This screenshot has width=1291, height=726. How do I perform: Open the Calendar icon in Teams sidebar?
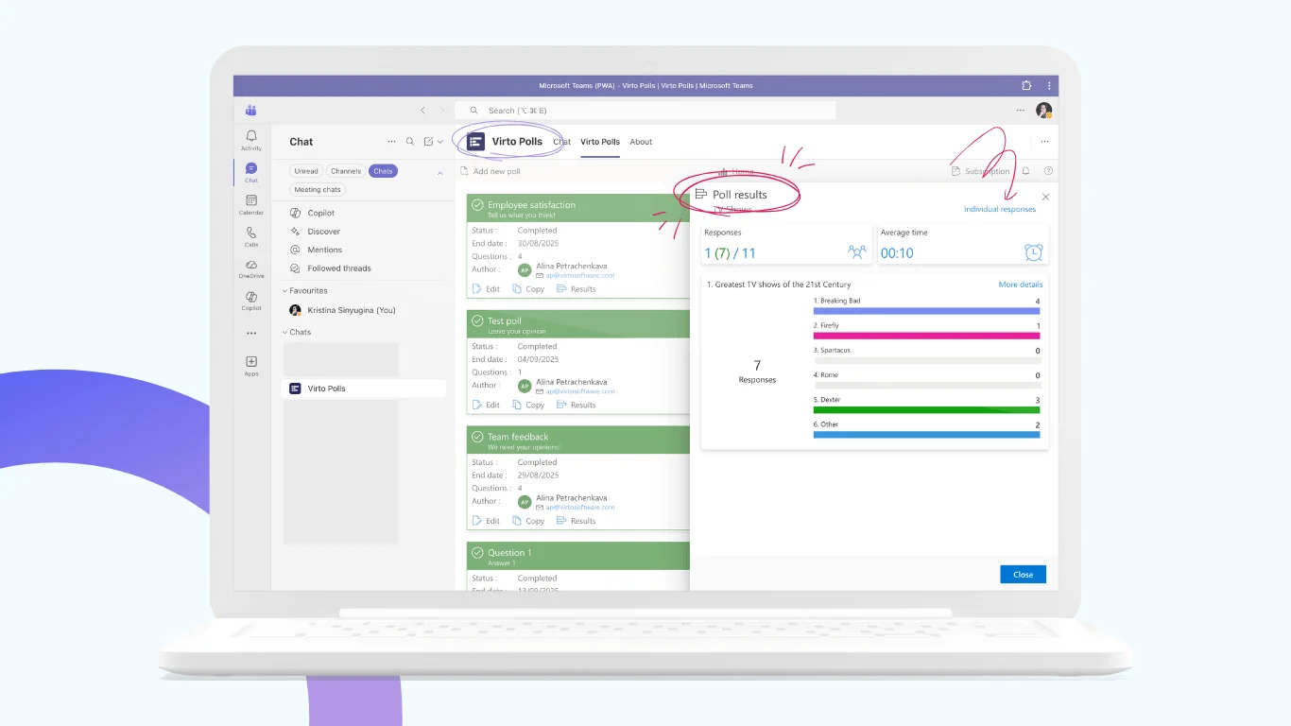(251, 204)
